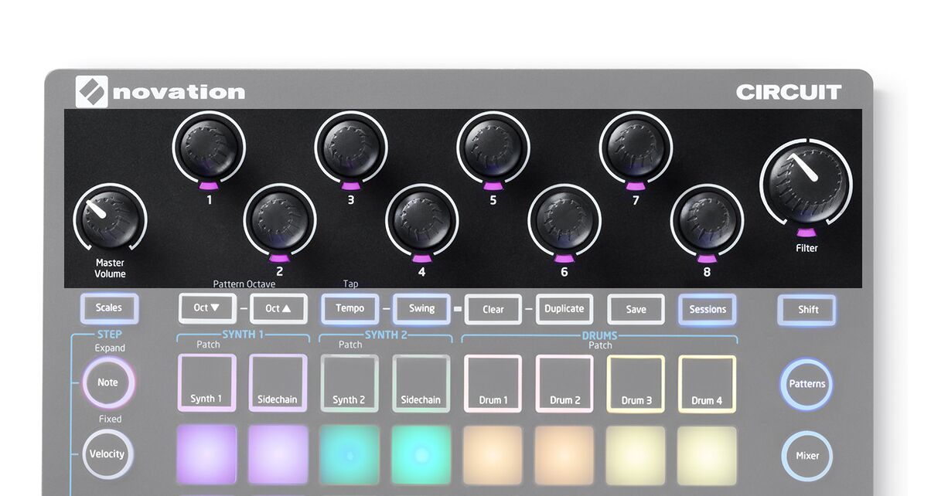Click the CIRCUIT product name
This screenshot has width=931, height=496.
click(x=789, y=93)
